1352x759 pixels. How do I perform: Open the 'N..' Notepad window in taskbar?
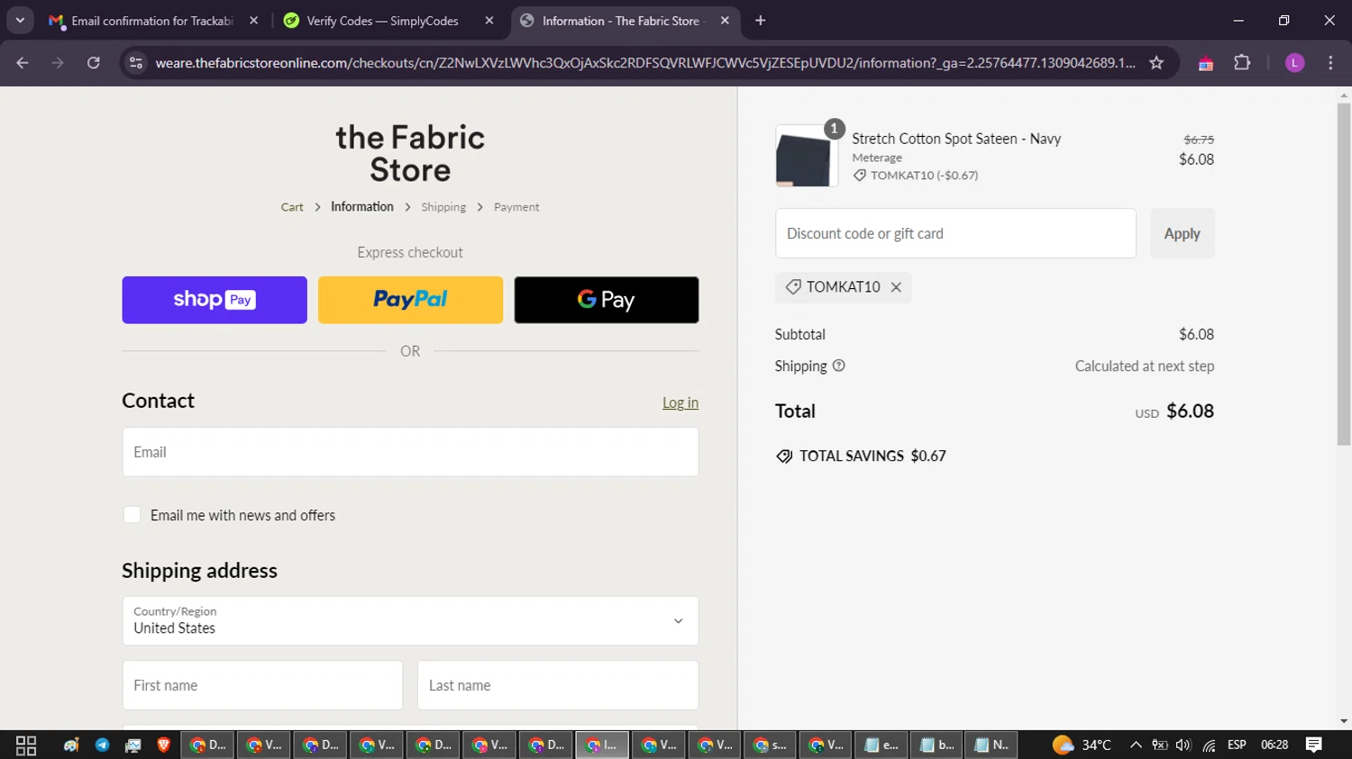pos(991,745)
